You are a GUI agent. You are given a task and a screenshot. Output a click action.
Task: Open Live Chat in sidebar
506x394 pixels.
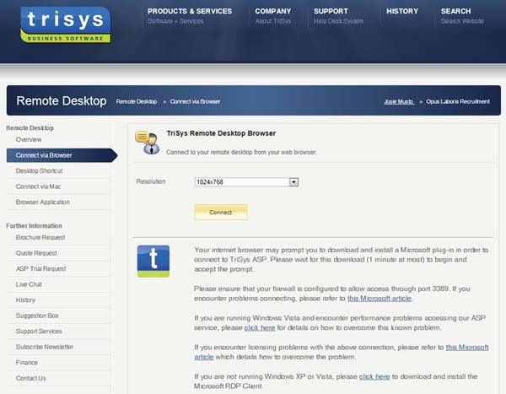29,284
